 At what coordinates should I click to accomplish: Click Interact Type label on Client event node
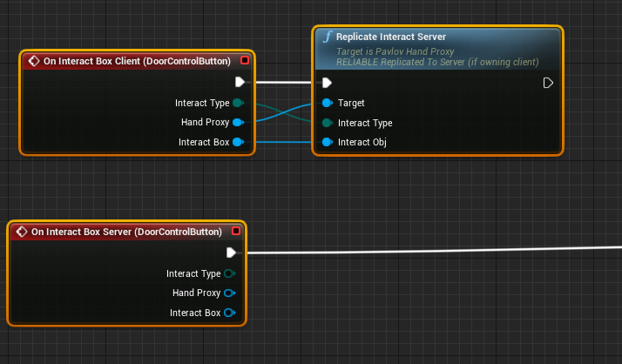coord(202,103)
